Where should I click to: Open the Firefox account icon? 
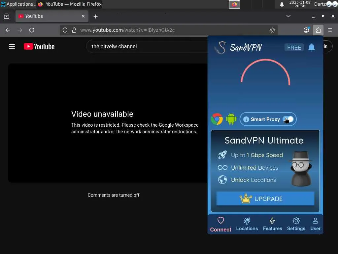[306, 30]
